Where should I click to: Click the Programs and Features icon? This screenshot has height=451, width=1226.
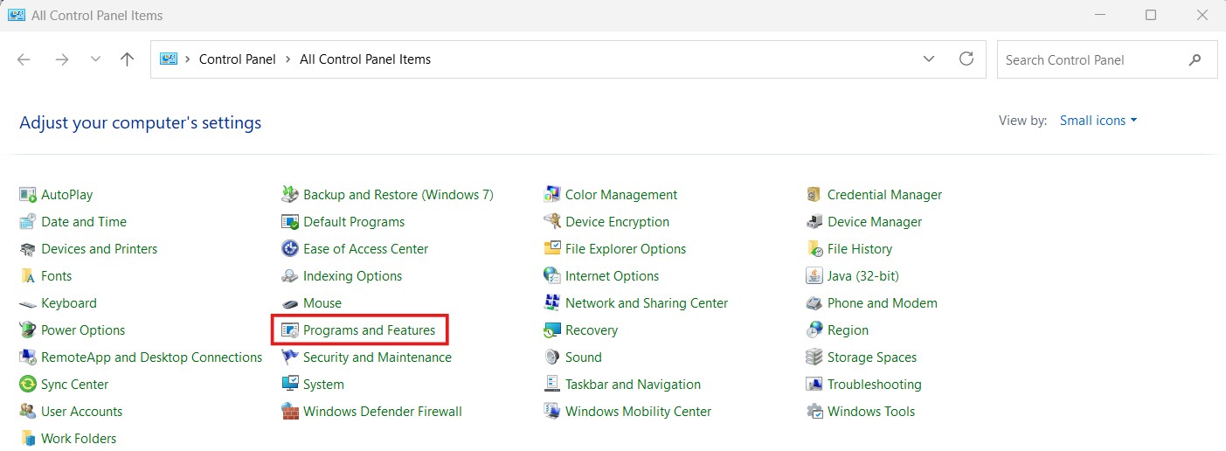pyautogui.click(x=290, y=330)
